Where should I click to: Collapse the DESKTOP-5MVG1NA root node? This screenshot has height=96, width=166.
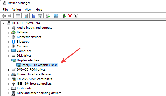click(3, 23)
